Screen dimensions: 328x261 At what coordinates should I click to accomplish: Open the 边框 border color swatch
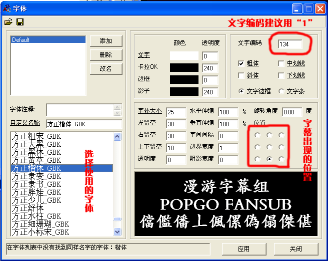click(x=184, y=79)
